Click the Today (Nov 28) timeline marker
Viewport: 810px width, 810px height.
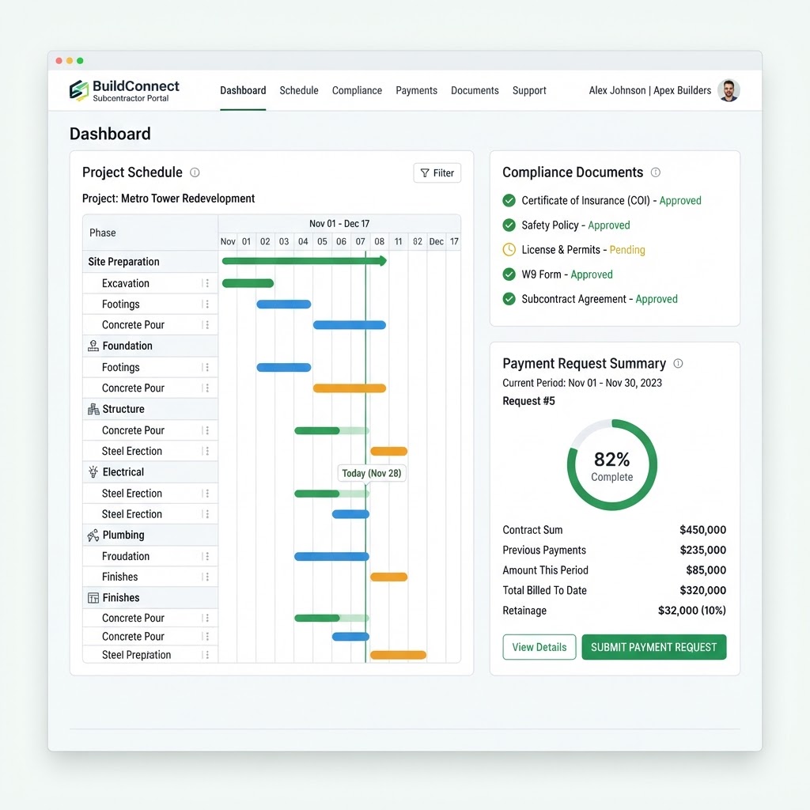tap(372, 473)
